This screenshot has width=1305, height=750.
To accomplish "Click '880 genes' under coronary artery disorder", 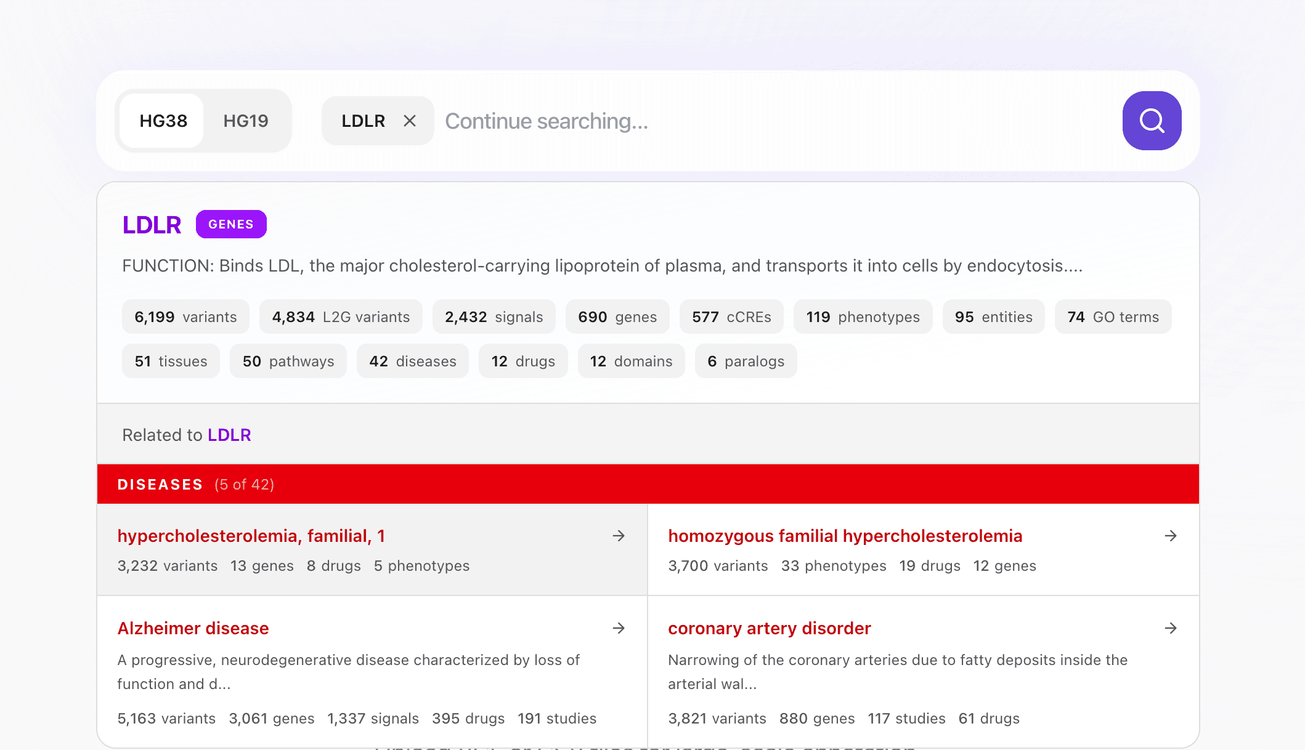I will tap(817, 718).
